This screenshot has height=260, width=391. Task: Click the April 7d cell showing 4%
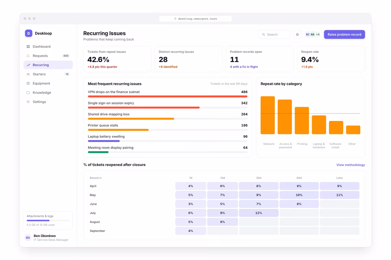click(x=191, y=186)
